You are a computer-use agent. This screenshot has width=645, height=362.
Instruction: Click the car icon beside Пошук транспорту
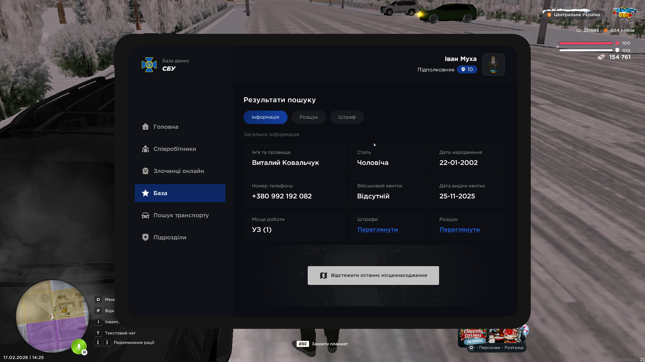145,215
